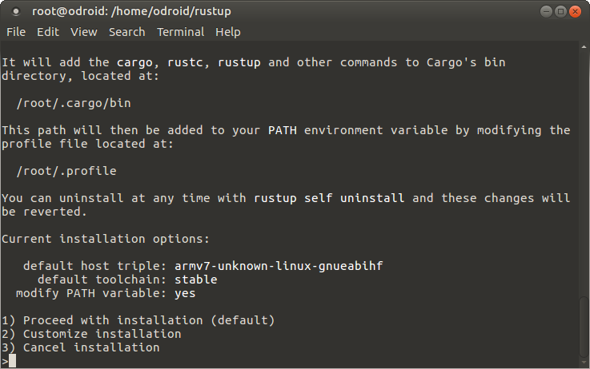590x369 pixels.
Task: Click the scrollbar down arrow
Action: tap(584, 363)
